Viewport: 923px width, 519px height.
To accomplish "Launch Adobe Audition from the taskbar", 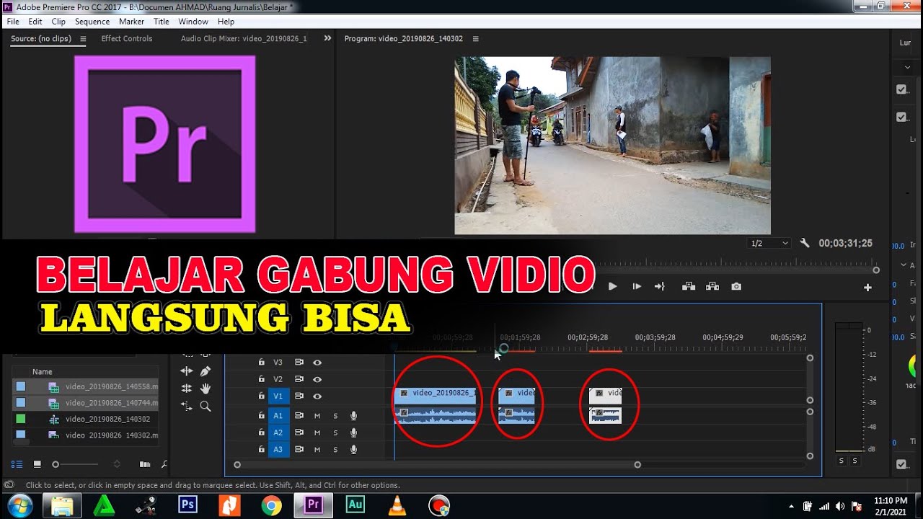I will point(355,505).
